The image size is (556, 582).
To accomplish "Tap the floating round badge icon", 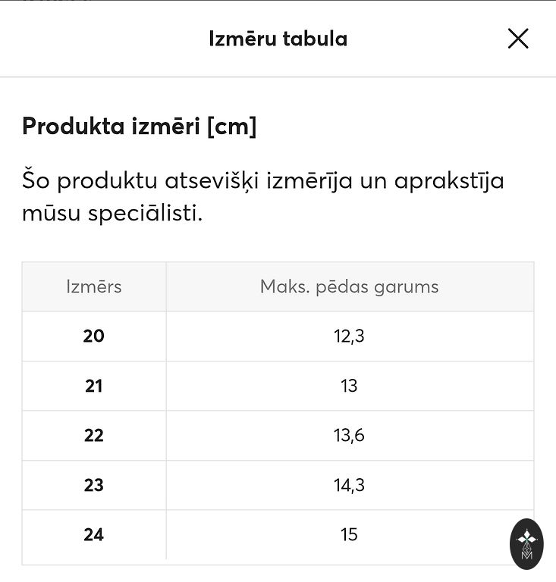I will pyautogui.click(x=526, y=543).
